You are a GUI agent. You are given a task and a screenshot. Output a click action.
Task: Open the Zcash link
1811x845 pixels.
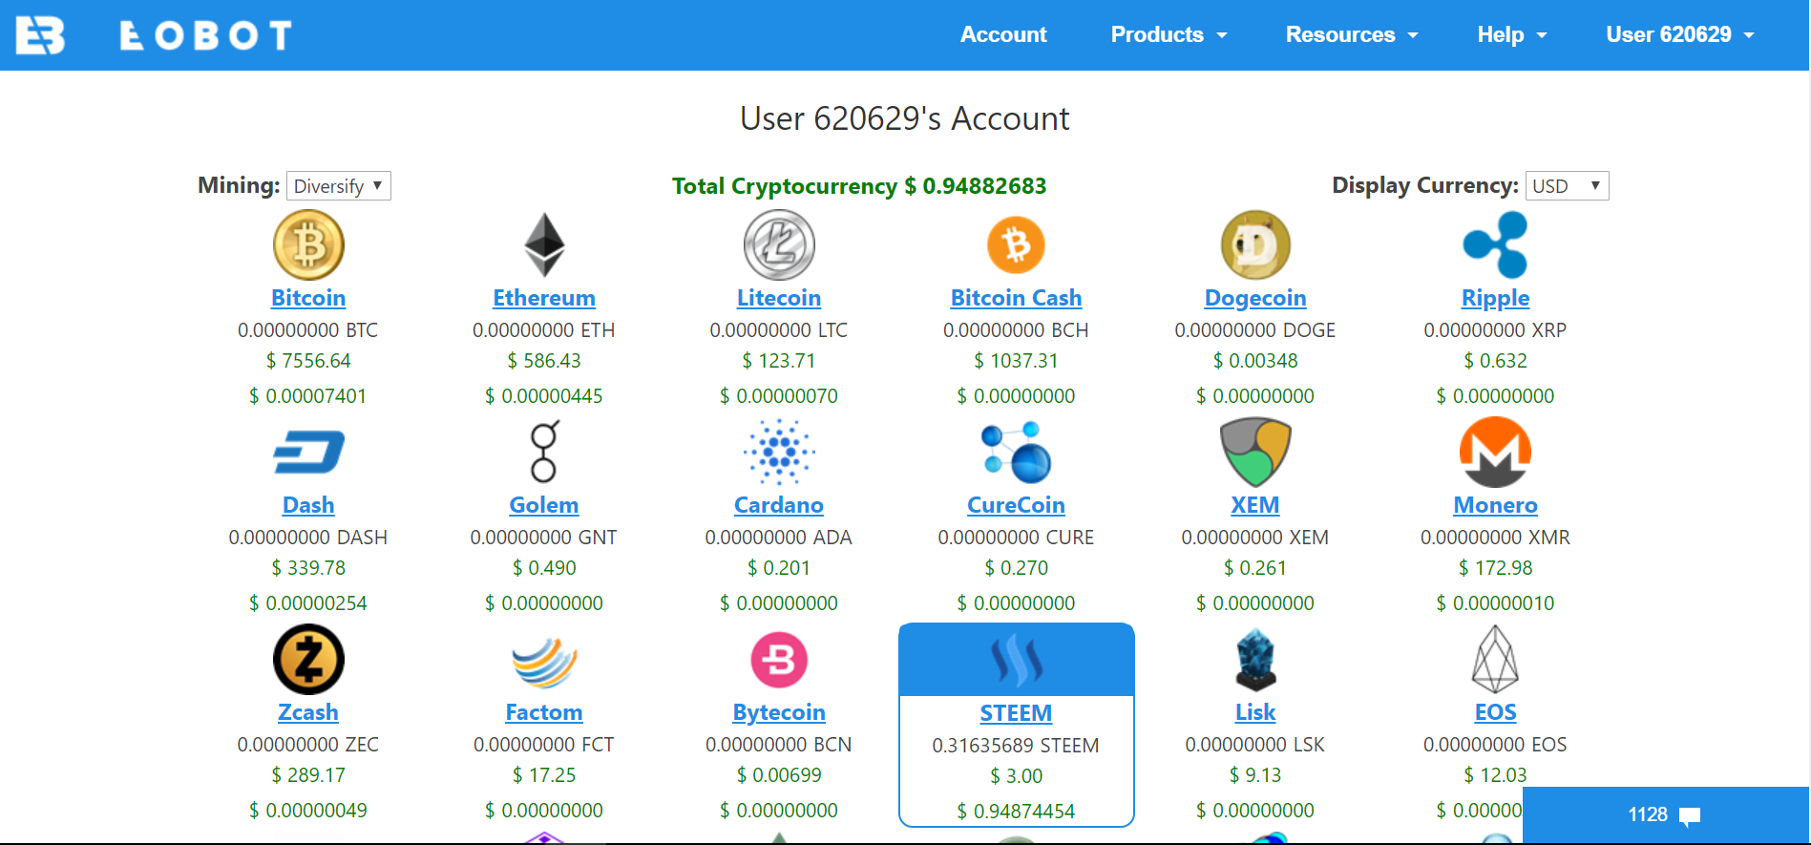[308, 712]
